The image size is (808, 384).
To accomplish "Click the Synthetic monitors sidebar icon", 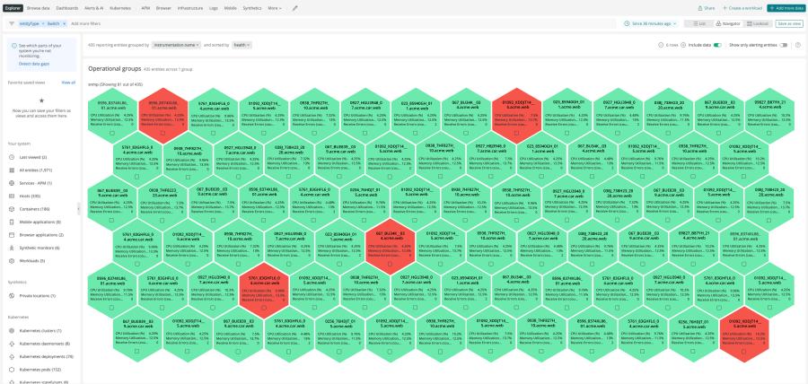I will coord(12,248).
